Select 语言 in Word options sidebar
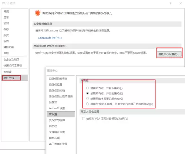The height and width of the screenshot is (154, 185). click(6, 41)
